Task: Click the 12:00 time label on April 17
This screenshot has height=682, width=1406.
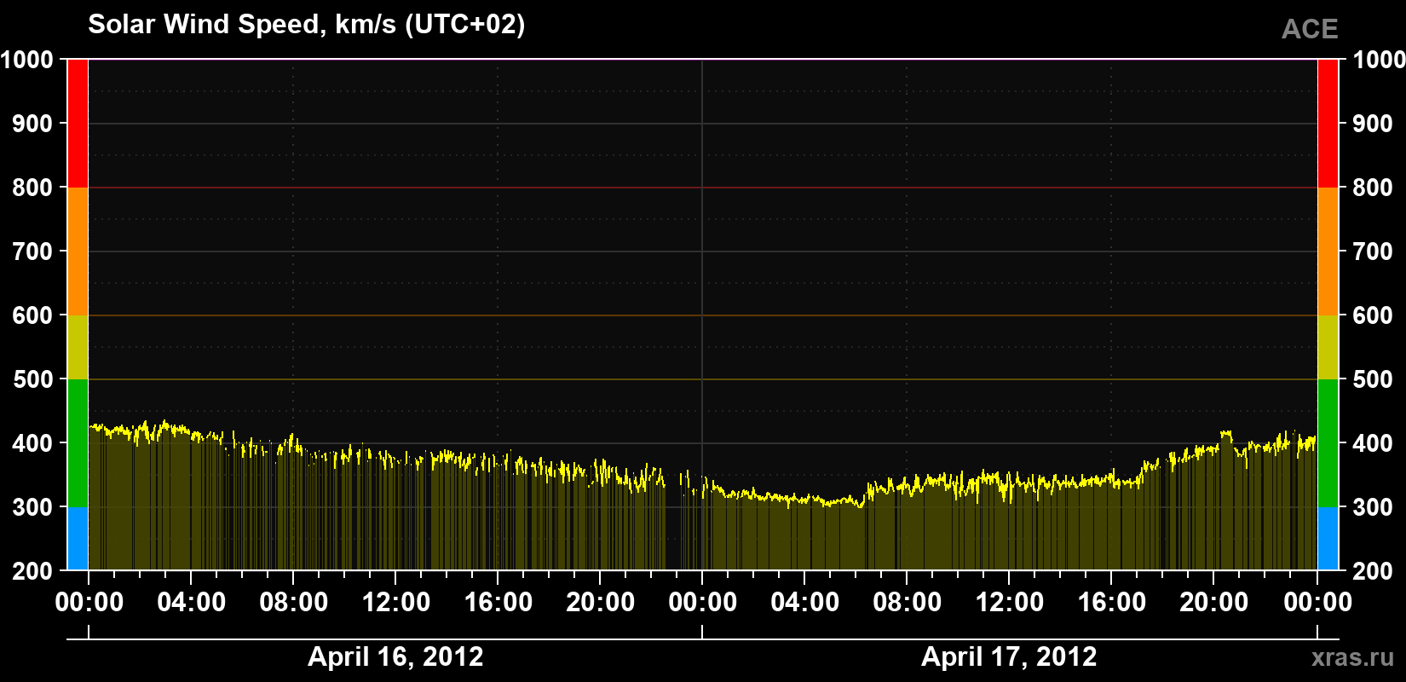Action: tap(1009, 603)
